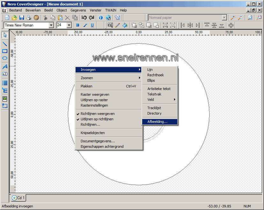Screen dimensions: 264x210
Task: Activate the context help question-mark icon
Action: point(108,18)
